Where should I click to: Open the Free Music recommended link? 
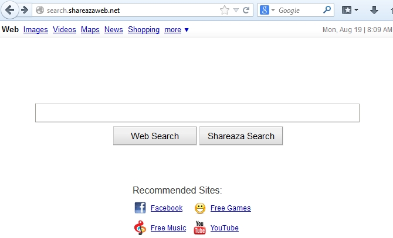pos(168,228)
